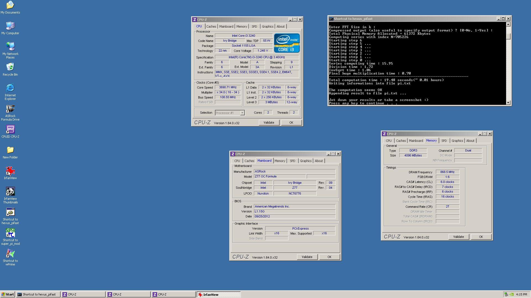Open the Start menu
This screenshot has width=531, height=298.
(8, 294)
